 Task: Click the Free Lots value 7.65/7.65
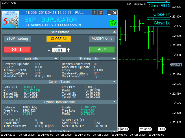[88, 110]
